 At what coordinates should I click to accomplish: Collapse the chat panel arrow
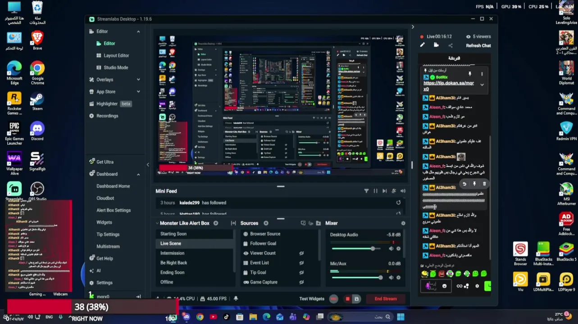click(413, 27)
